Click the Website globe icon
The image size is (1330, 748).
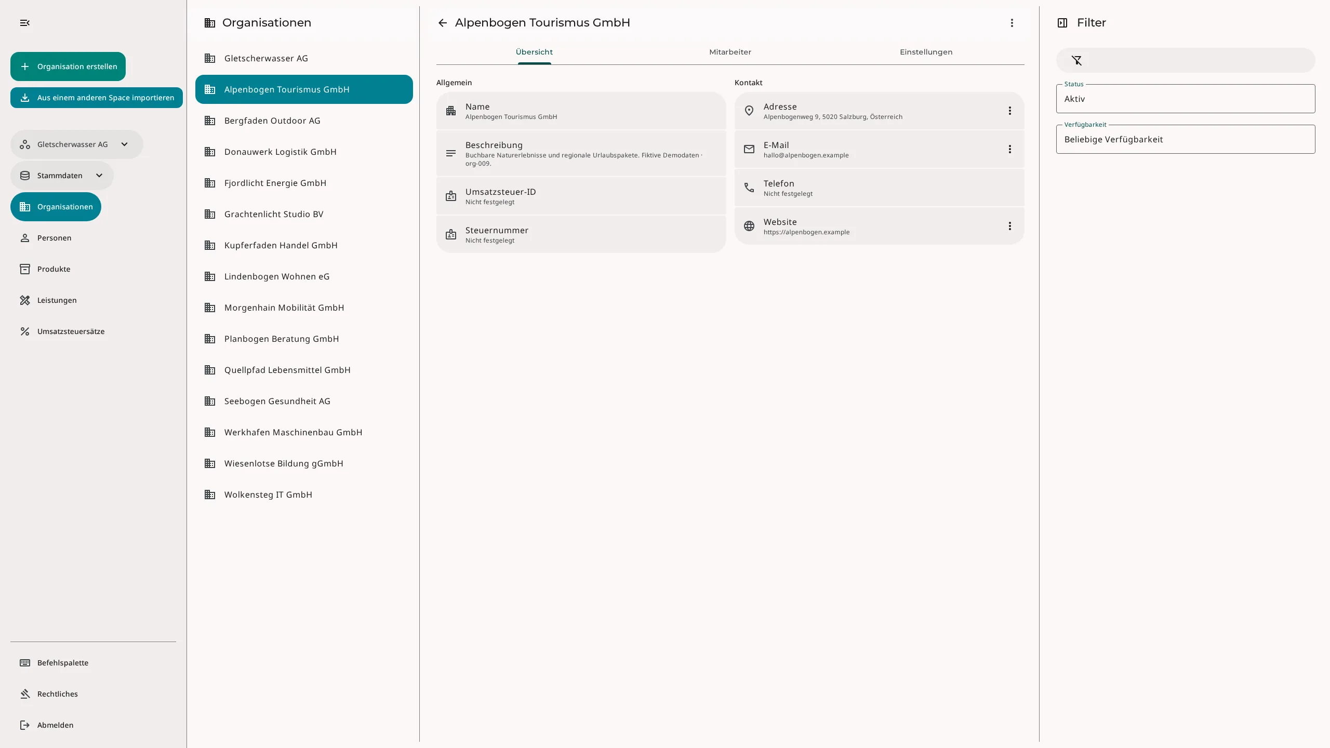point(749,226)
